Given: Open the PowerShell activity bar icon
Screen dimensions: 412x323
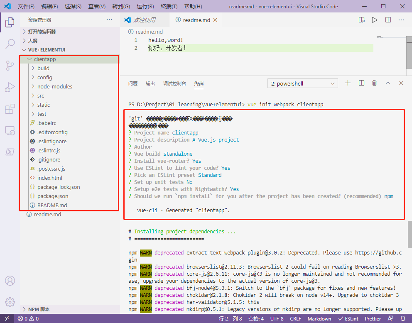Looking at the screenshot, I should click(10, 152).
